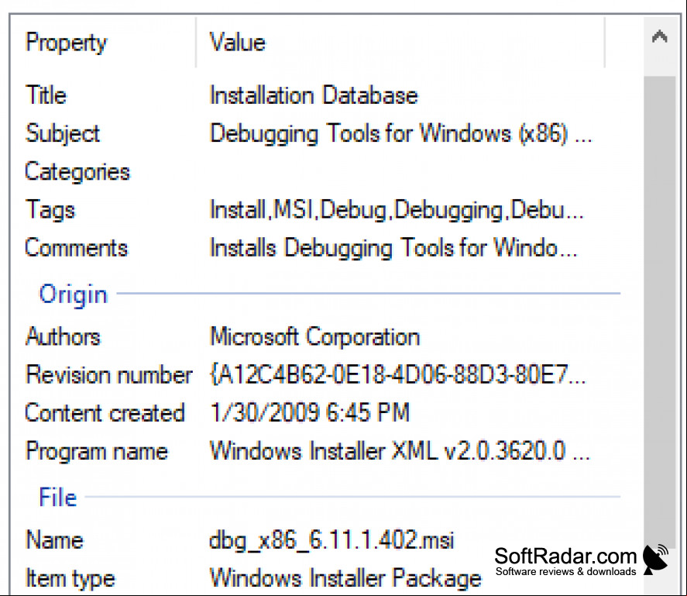Click the SoftRadar satellite dish logo icon
The height and width of the screenshot is (596, 687).
[x=655, y=560]
